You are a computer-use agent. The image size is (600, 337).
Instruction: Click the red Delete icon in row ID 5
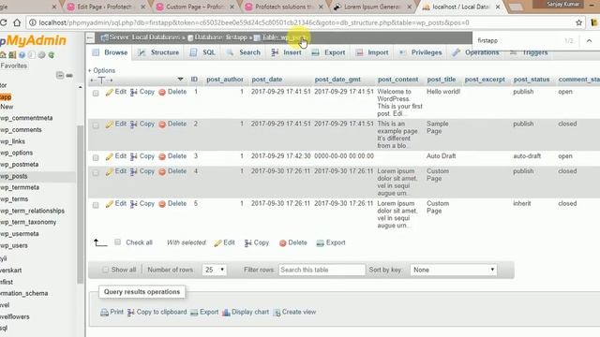coord(162,204)
